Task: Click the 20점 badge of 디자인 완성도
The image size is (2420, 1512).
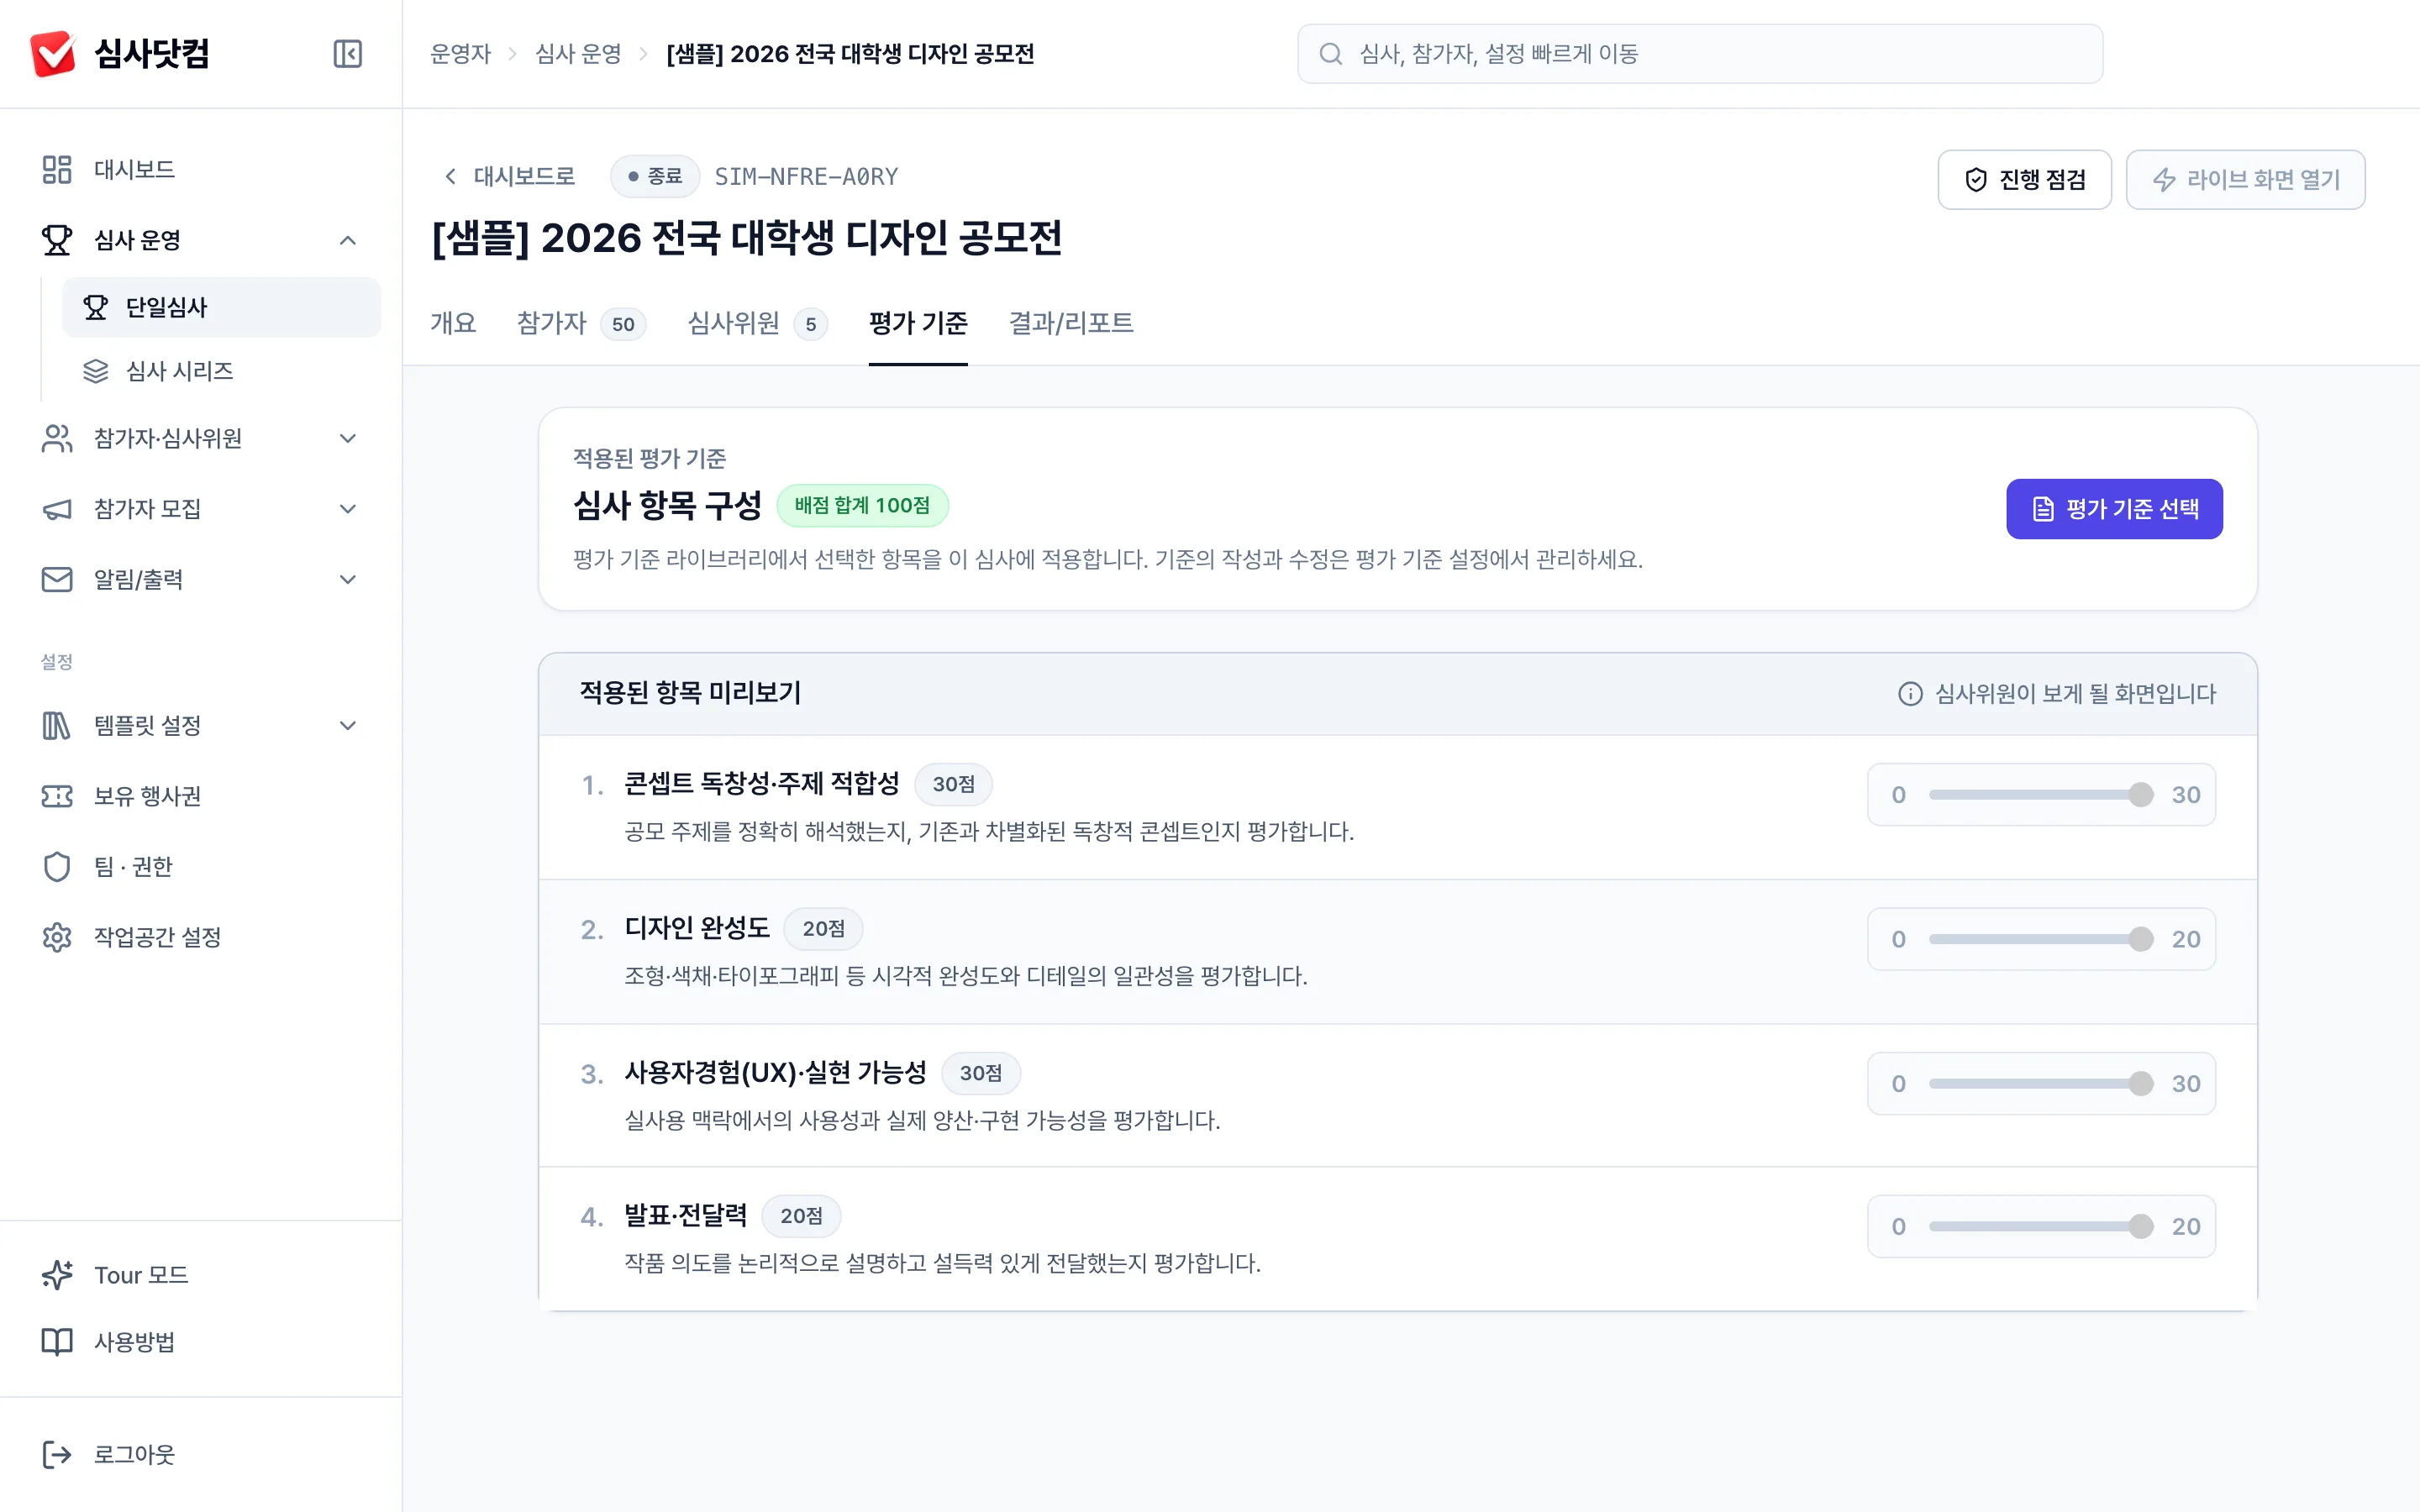Action: (823, 928)
